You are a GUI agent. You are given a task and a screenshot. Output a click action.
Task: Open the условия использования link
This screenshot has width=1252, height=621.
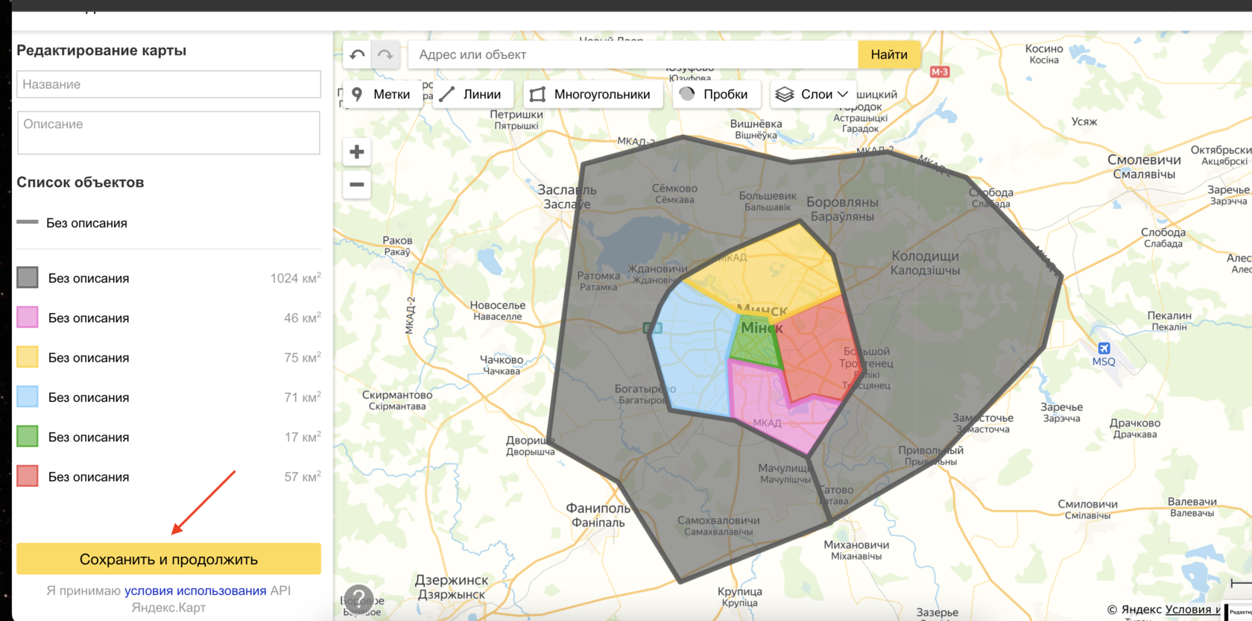click(x=195, y=590)
